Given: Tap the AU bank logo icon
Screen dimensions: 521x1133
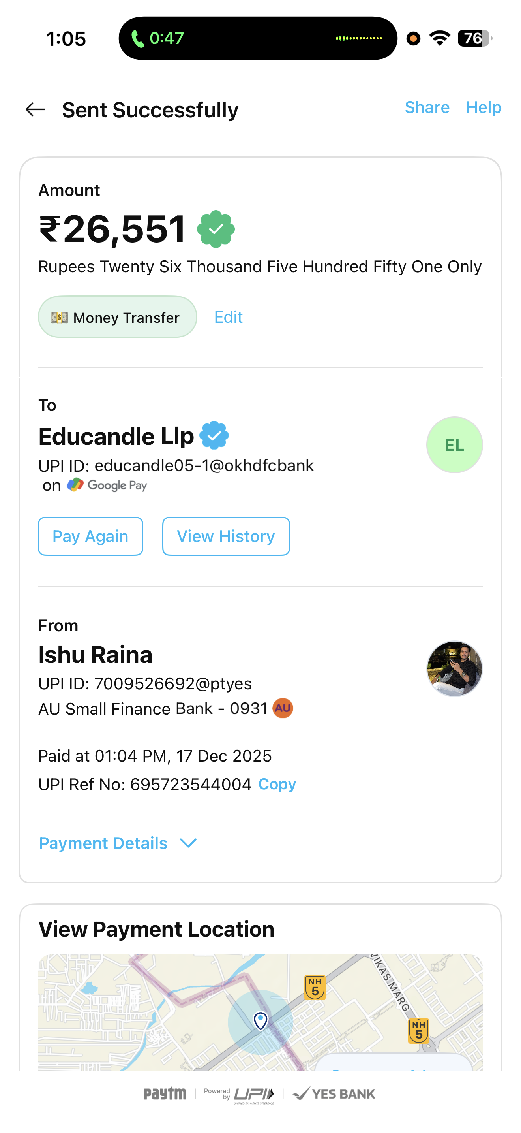Looking at the screenshot, I should 283,708.
